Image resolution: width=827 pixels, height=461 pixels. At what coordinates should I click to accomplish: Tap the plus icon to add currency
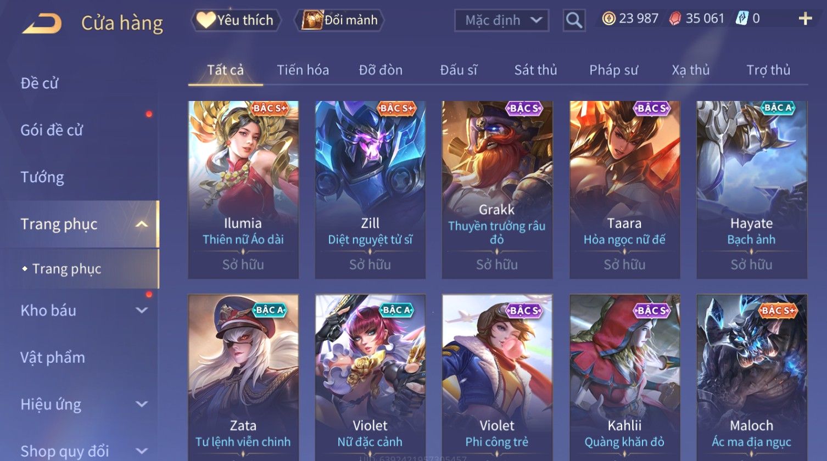[805, 19]
